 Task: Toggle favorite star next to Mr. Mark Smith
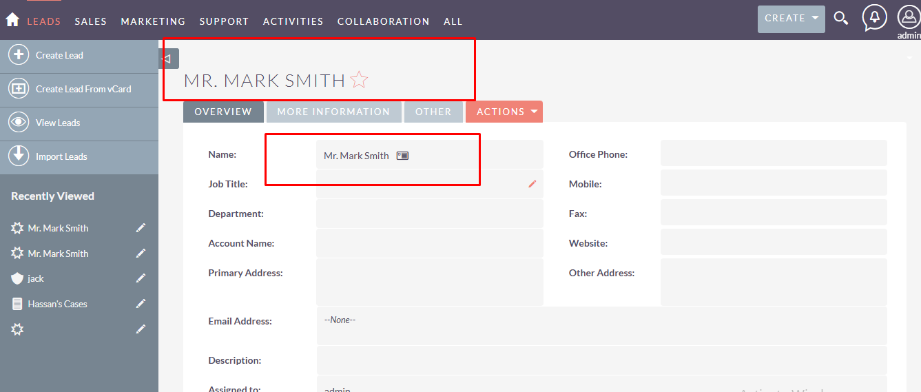359,81
